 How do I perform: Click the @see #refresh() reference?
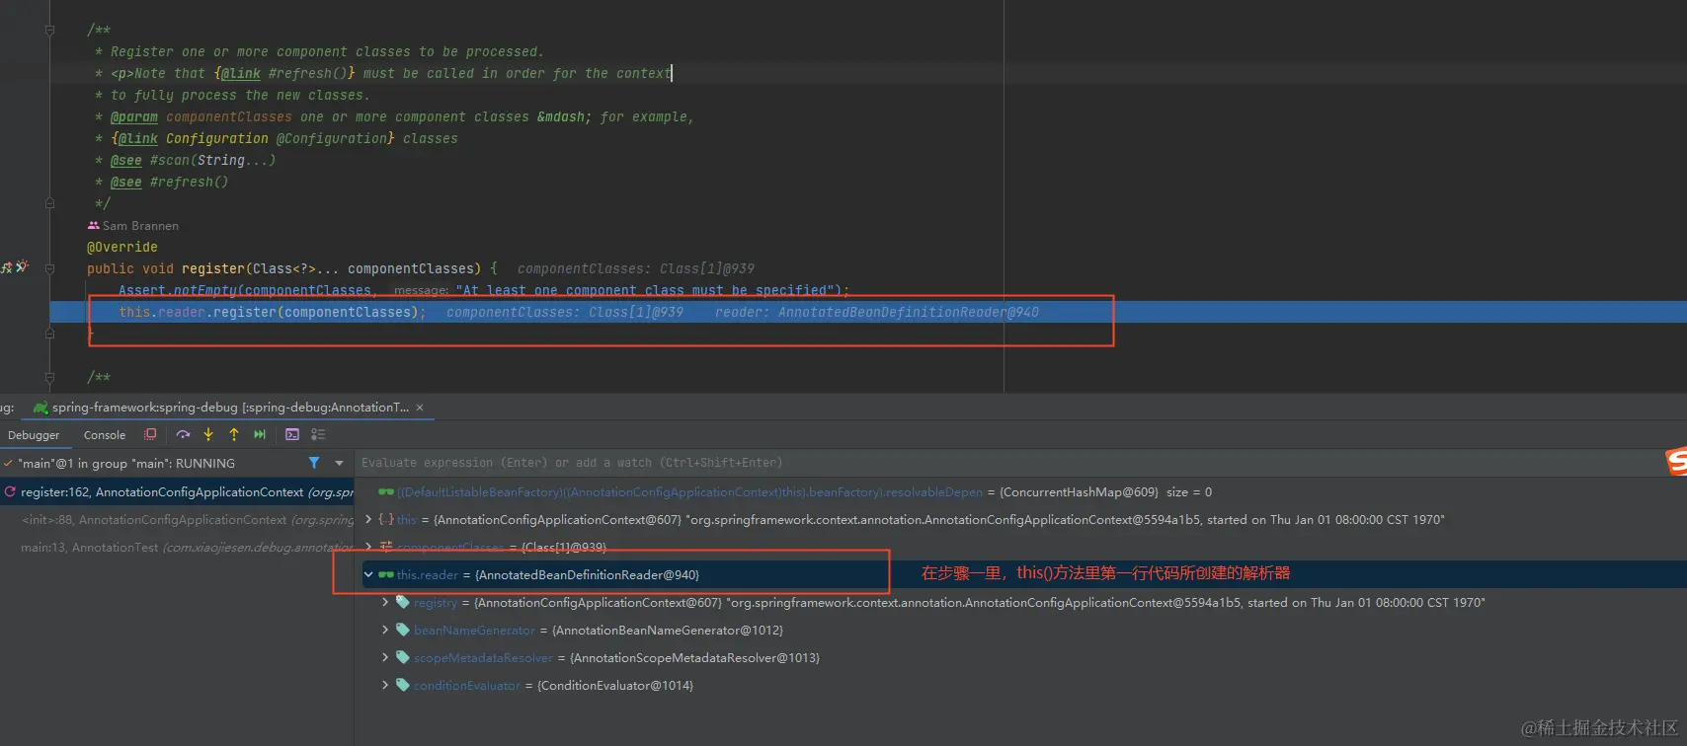coord(170,183)
